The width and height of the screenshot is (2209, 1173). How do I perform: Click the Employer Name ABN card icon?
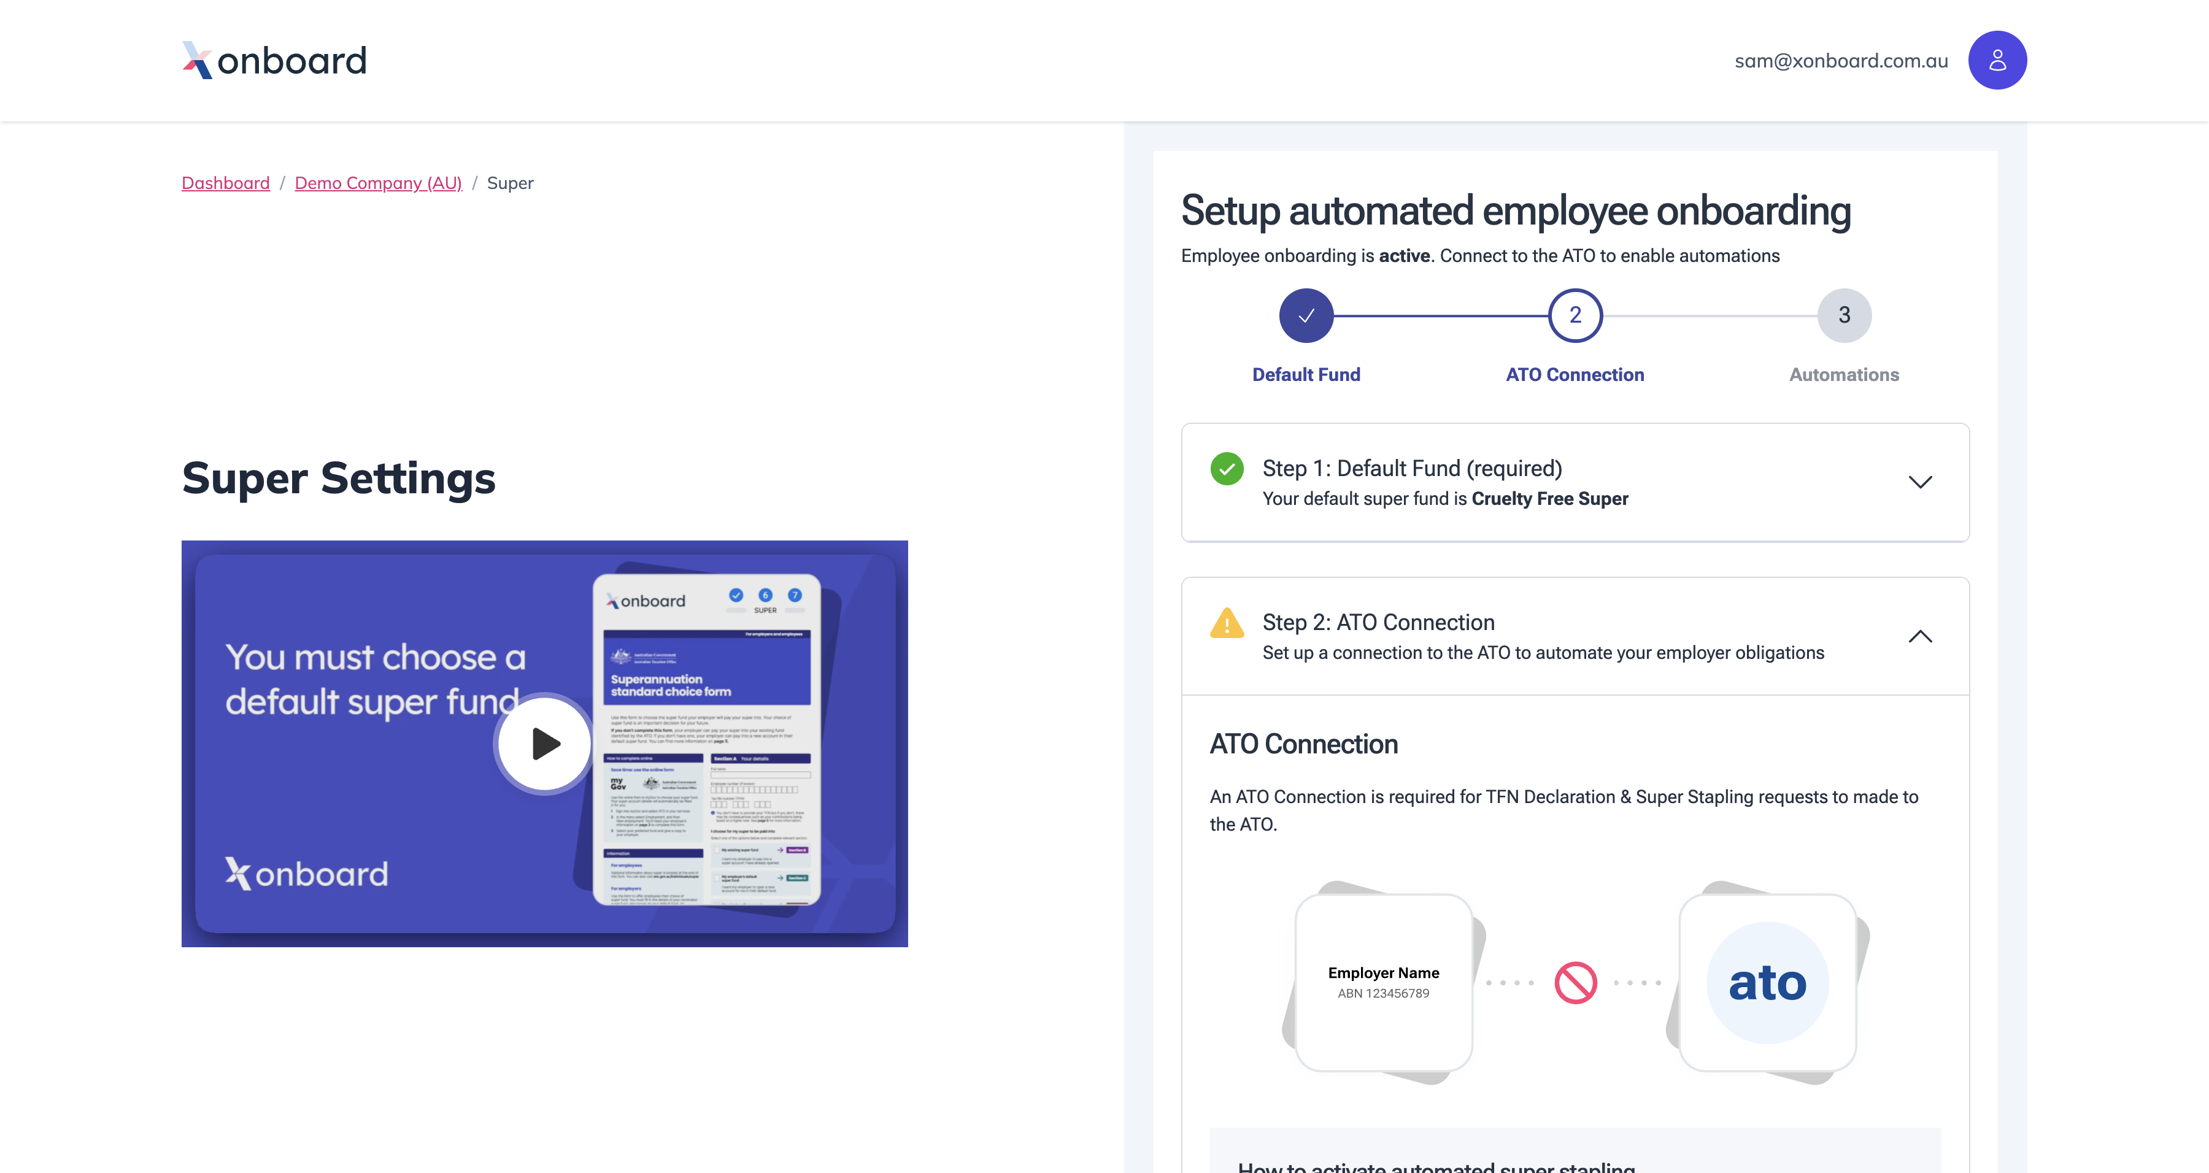coord(1382,983)
